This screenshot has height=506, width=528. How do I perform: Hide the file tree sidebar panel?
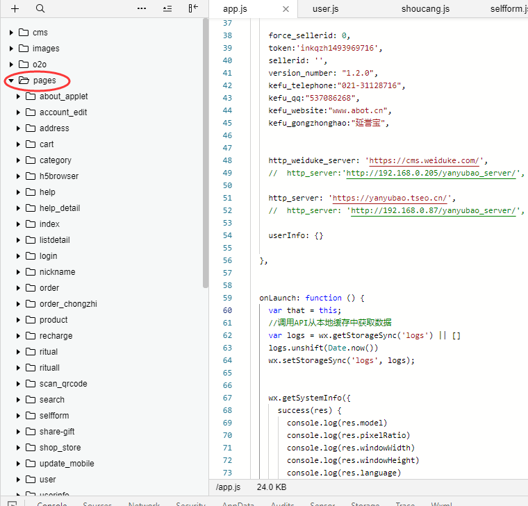point(193,8)
